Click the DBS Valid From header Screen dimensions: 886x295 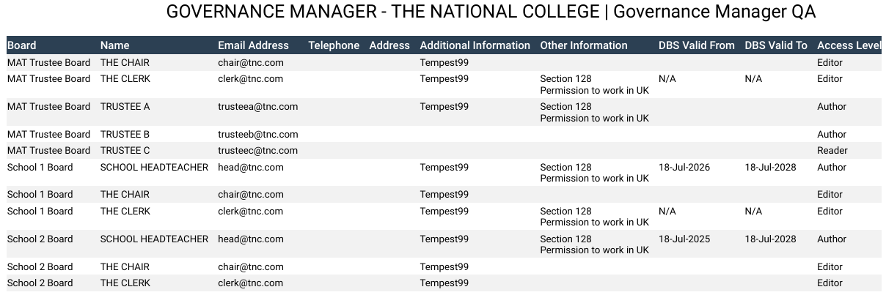pyautogui.click(x=696, y=45)
